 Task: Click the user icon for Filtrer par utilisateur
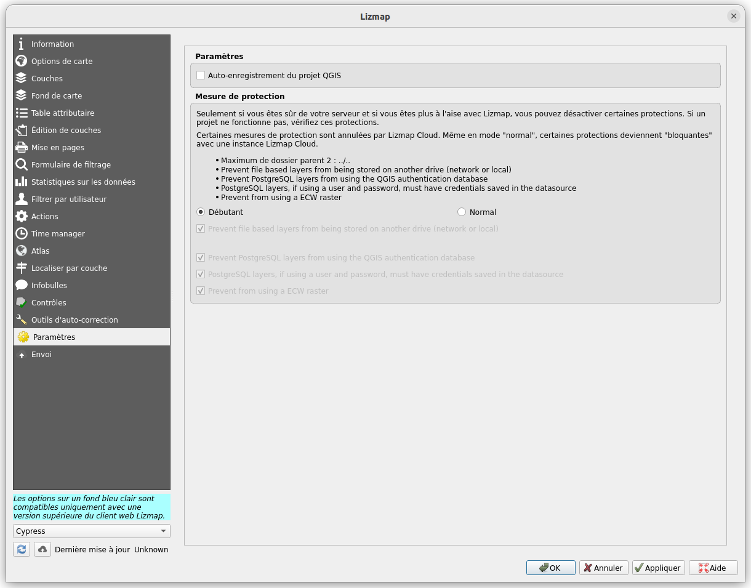point(22,199)
